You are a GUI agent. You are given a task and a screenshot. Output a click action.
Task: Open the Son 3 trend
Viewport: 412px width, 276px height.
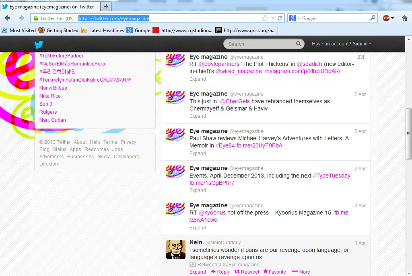click(x=46, y=104)
